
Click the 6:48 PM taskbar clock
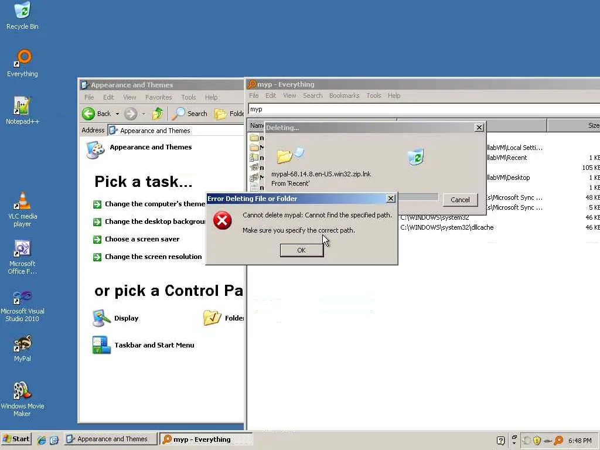pyautogui.click(x=579, y=441)
